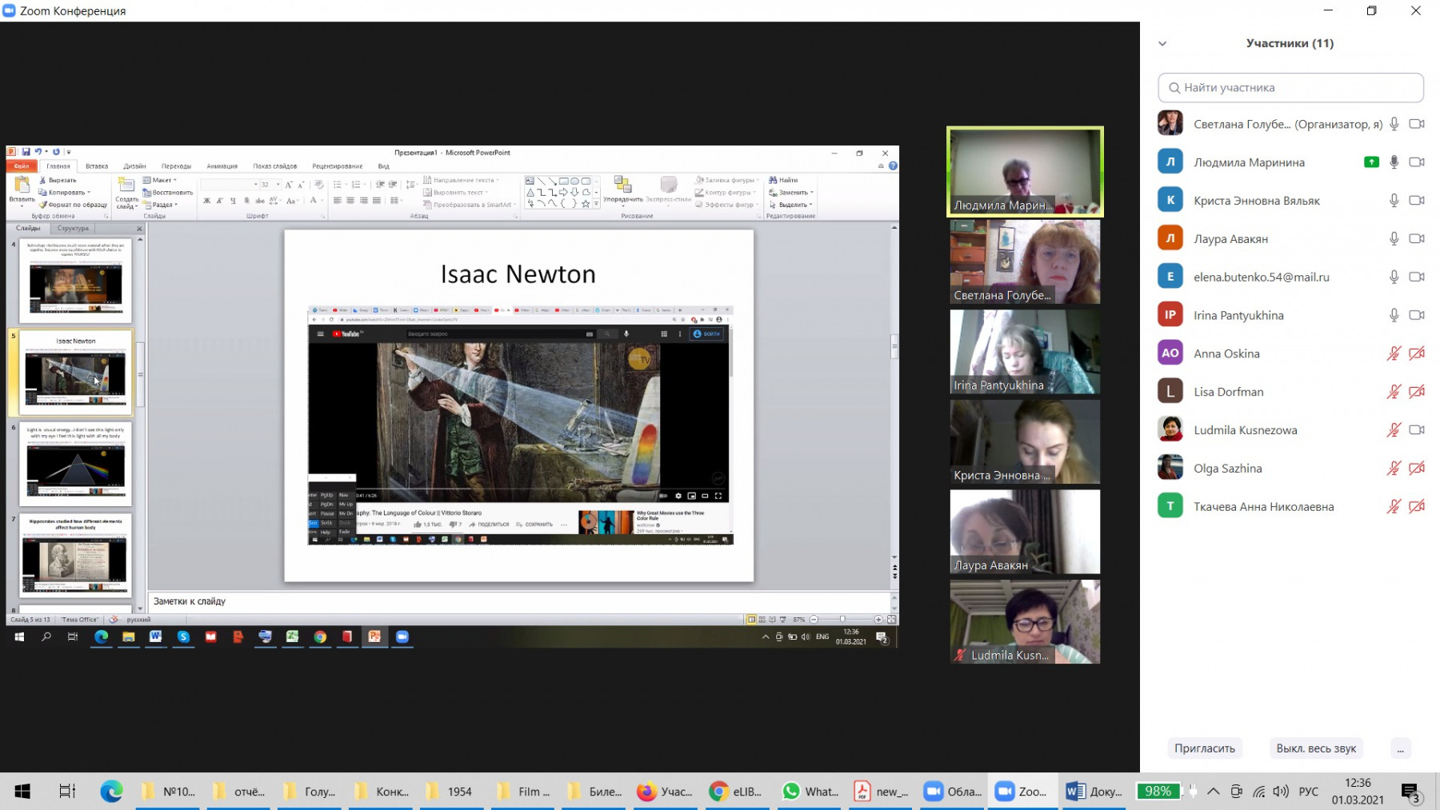Mute Светлана Голубе microphone in participants list
The image size is (1440, 810).
click(x=1394, y=124)
